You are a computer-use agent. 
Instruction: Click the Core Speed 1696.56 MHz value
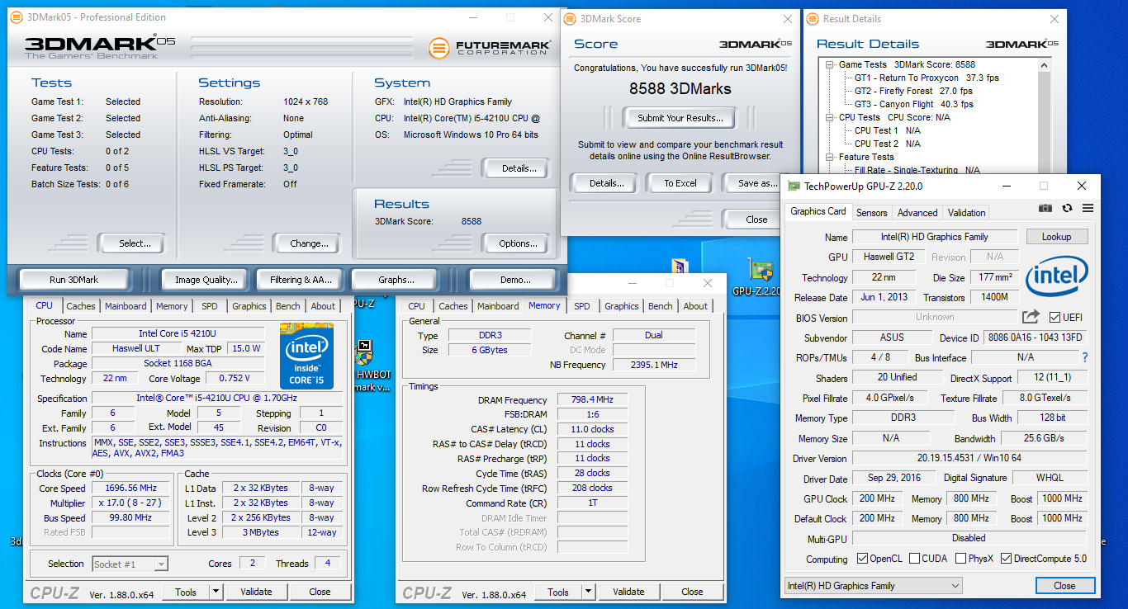pyautogui.click(x=132, y=489)
